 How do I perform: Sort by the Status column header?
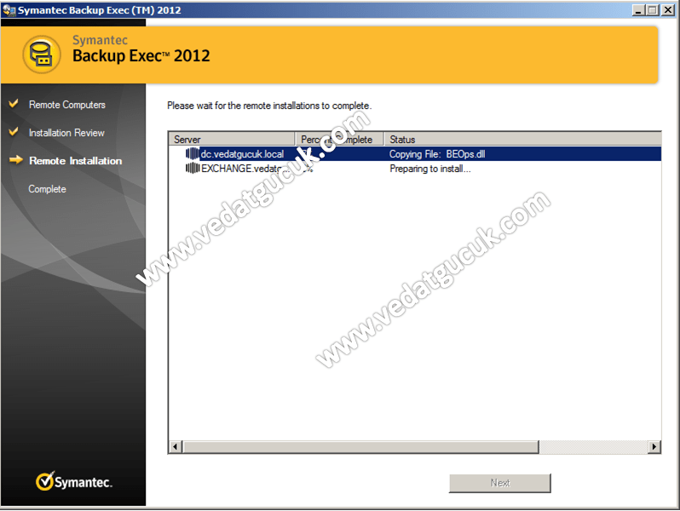tap(522, 139)
